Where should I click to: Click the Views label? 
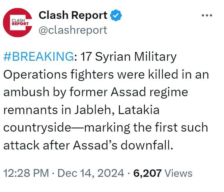[179, 173]
